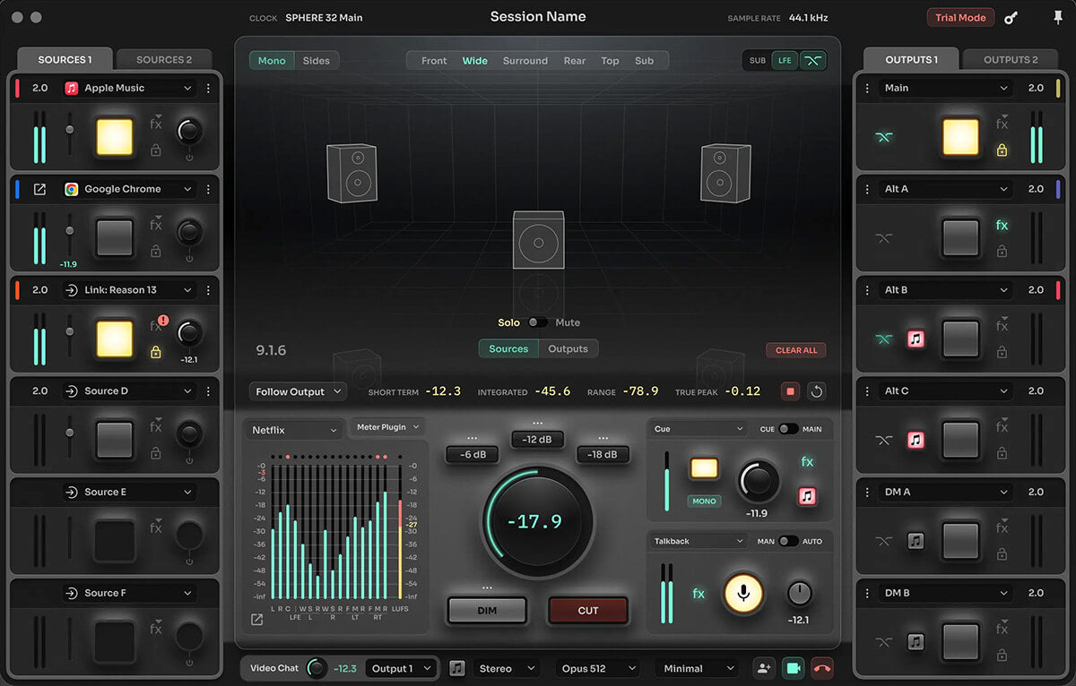Switch to the Sources 2 tab
This screenshot has width=1076, height=686.
point(164,58)
